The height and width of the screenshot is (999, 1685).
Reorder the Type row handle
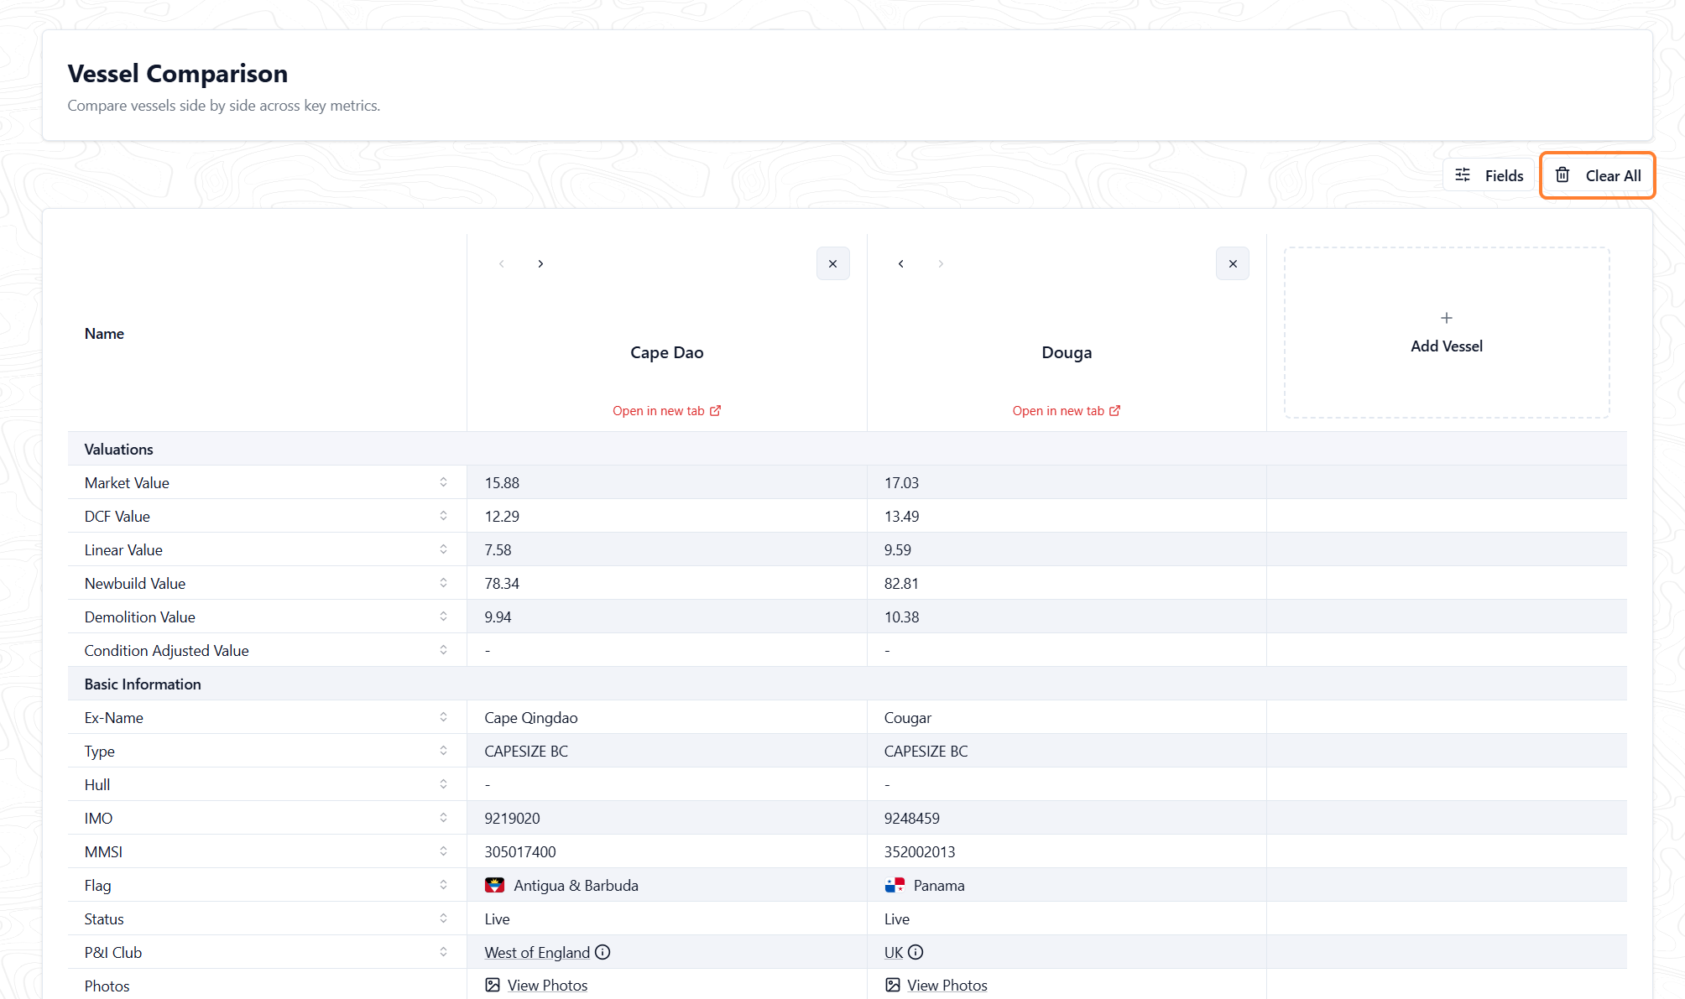point(443,751)
